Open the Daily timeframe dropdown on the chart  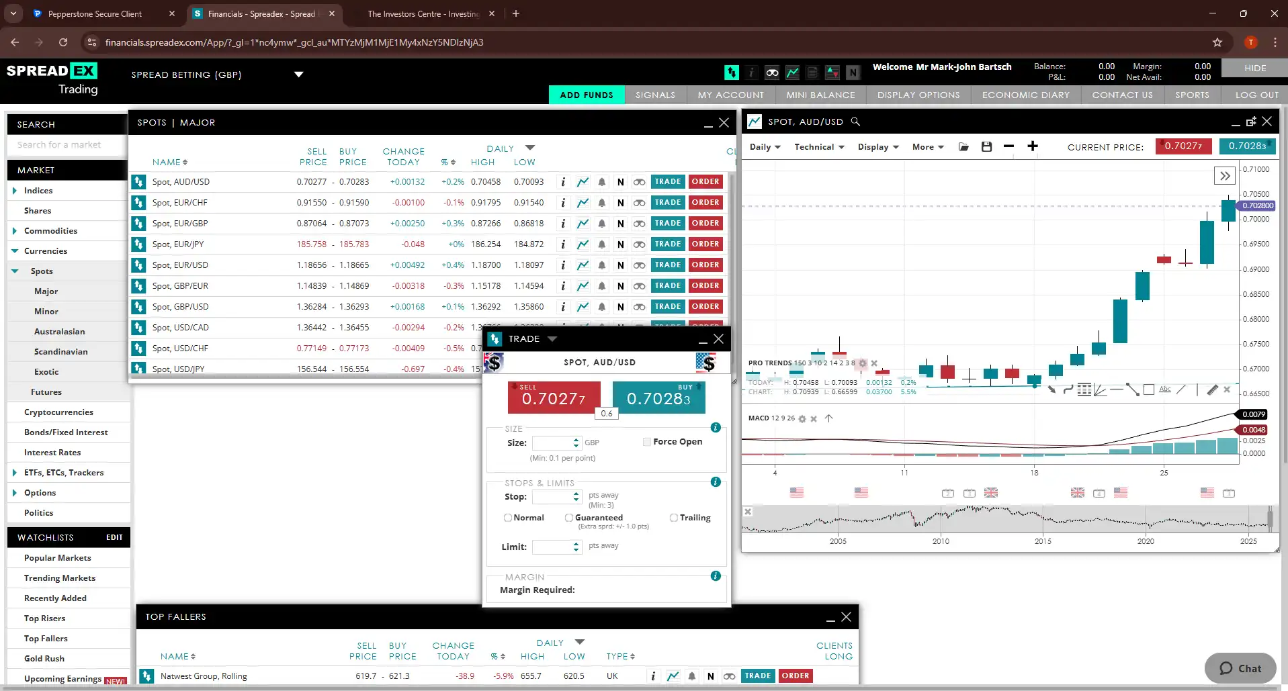(764, 146)
